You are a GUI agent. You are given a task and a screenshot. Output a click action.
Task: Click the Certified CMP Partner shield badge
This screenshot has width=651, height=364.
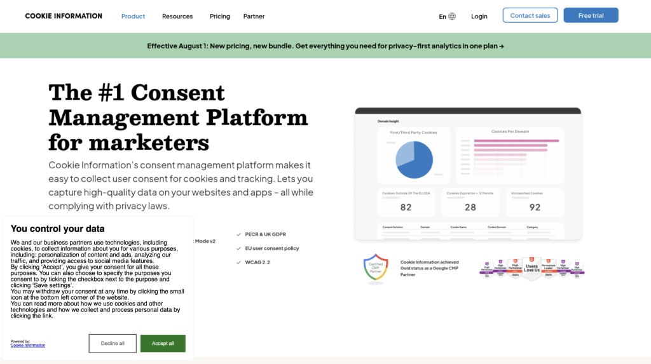376,267
